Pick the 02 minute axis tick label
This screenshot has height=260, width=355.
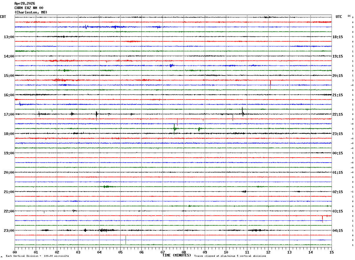pos(57,252)
